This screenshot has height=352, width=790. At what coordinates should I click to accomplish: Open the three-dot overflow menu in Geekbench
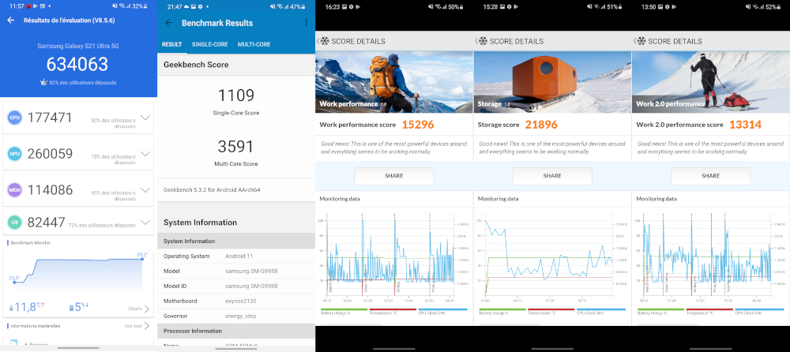tap(306, 23)
